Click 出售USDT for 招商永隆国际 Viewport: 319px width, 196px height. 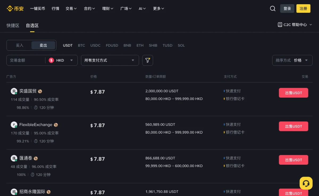point(293,192)
